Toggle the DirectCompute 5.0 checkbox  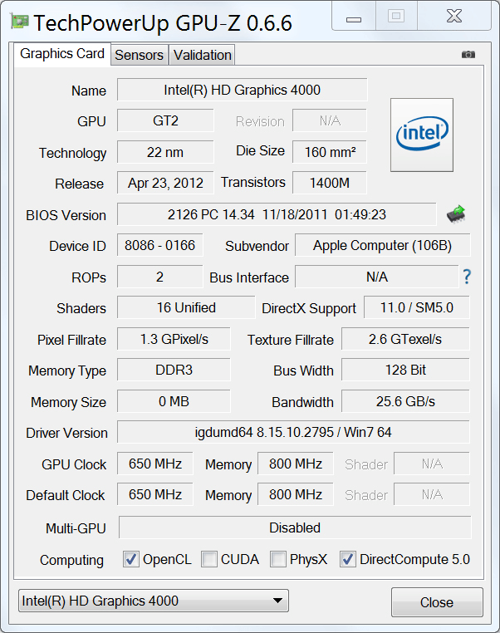[x=347, y=559]
